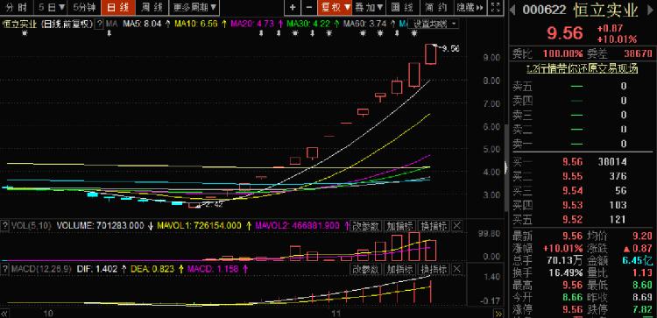Open 设置均线 moving average dropdown
The height and width of the screenshot is (318, 657).
click(x=434, y=25)
